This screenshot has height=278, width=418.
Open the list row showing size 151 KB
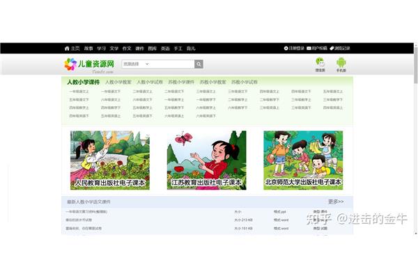(x=207, y=228)
